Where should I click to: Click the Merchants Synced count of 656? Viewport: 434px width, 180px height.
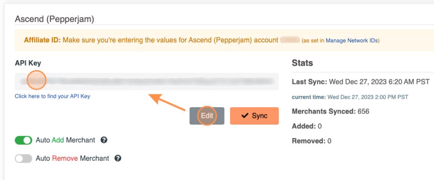click(x=363, y=111)
